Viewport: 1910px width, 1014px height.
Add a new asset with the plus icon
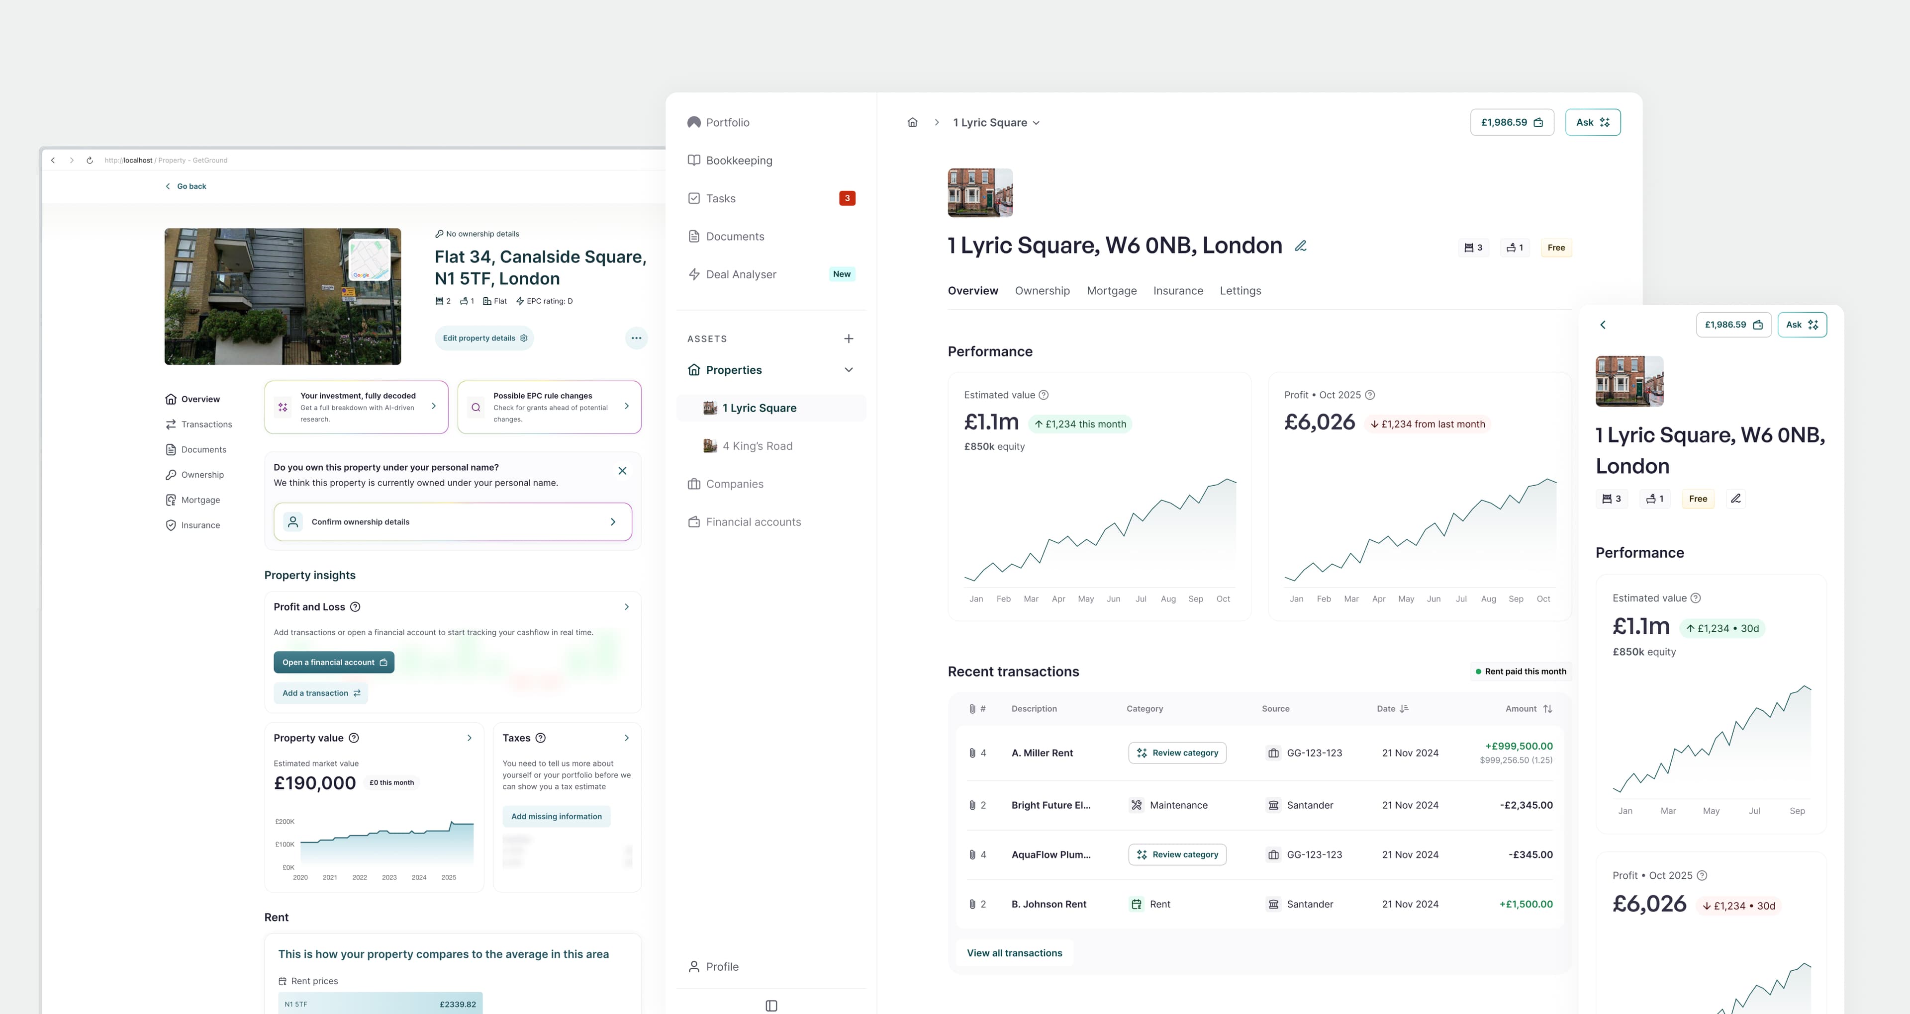(848, 338)
